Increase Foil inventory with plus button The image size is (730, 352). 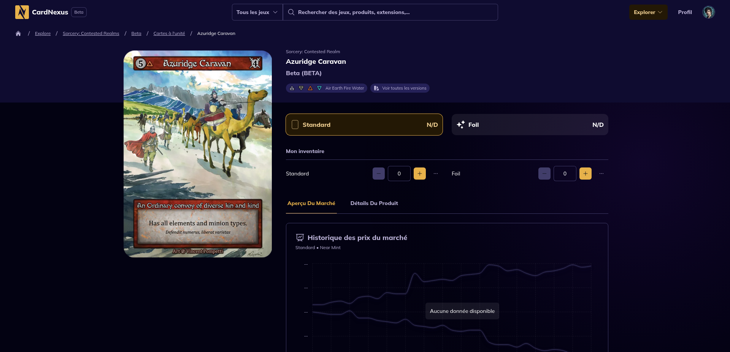coord(585,174)
